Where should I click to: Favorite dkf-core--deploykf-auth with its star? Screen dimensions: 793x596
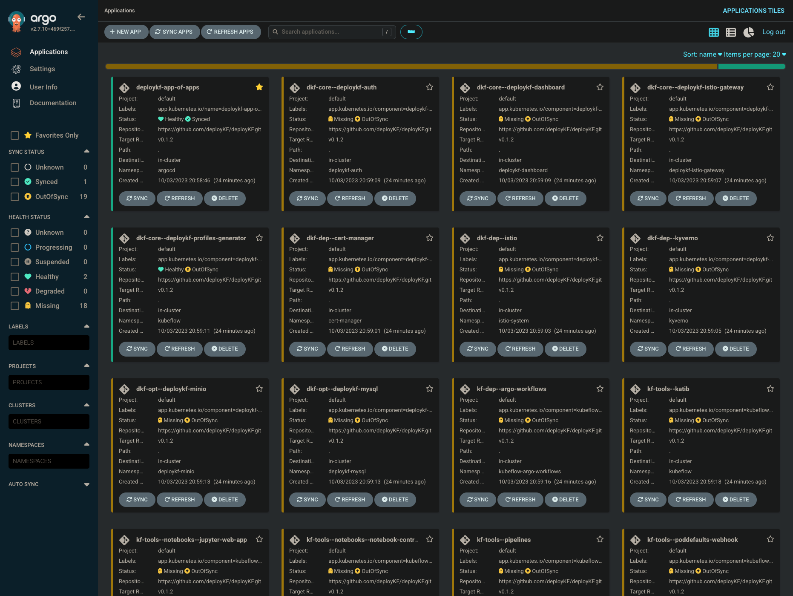(430, 87)
